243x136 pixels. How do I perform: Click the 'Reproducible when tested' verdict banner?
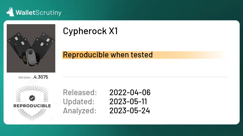click(108, 55)
